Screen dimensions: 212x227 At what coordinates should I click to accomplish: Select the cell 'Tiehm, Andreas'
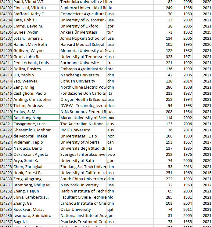36,105
